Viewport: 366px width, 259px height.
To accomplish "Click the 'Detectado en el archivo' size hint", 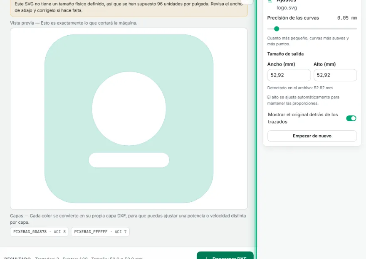I will 300,88.
